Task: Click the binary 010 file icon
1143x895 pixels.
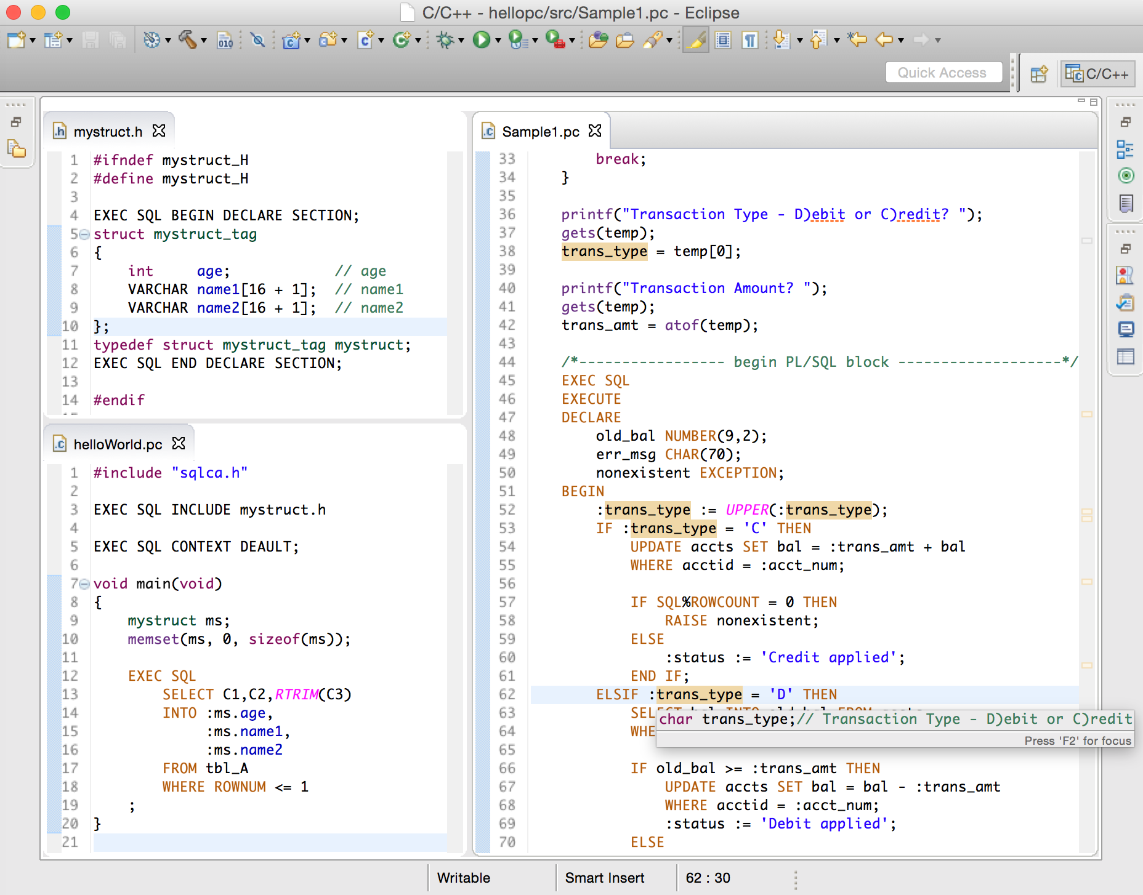Action: (x=225, y=41)
